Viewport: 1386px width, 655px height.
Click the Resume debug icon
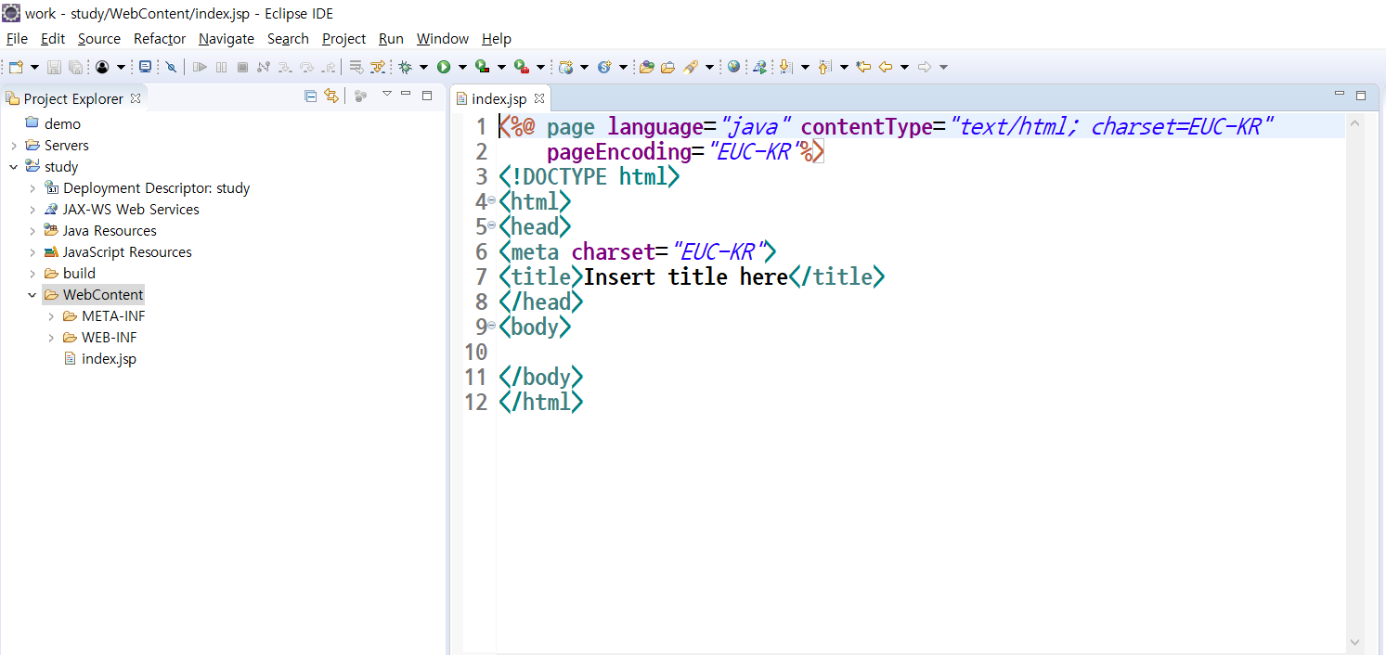pyautogui.click(x=200, y=67)
